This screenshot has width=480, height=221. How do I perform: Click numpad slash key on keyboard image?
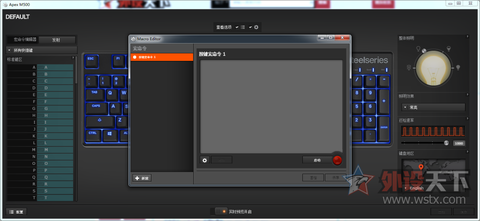click(x=357, y=81)
